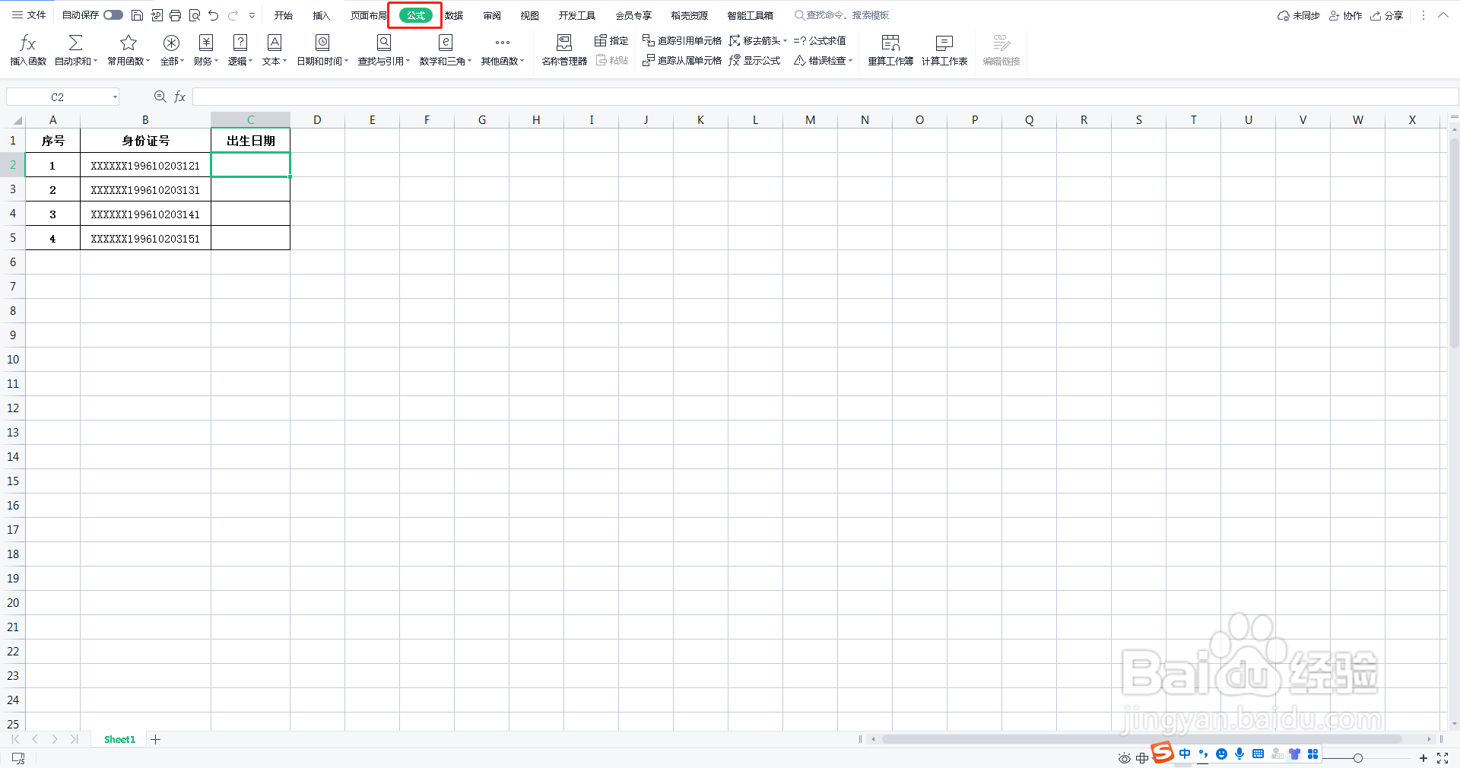Screen dimensions: 1460x768
Task: Switch to the Home (开始) tab
Action: click(x=284, y=15)
